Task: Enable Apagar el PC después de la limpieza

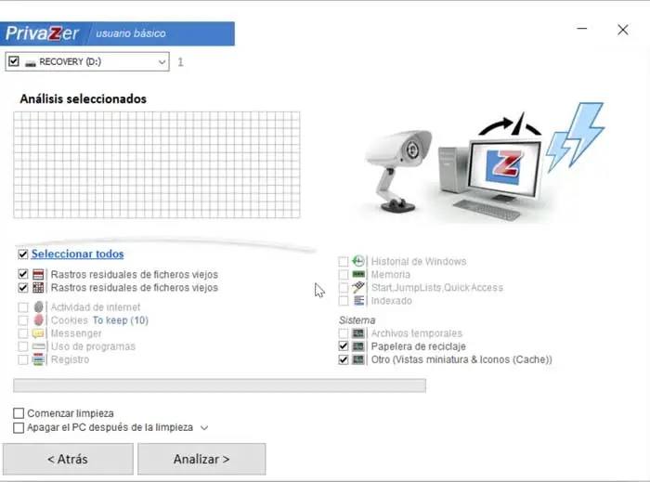Action: pyautogui.click(x=19, y=427)
